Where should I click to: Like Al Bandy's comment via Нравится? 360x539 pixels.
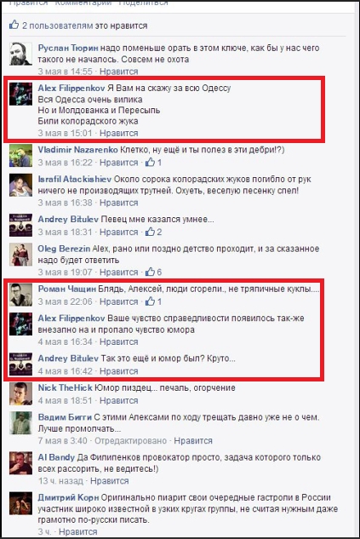pyautogui.click(x=109, y=481)
